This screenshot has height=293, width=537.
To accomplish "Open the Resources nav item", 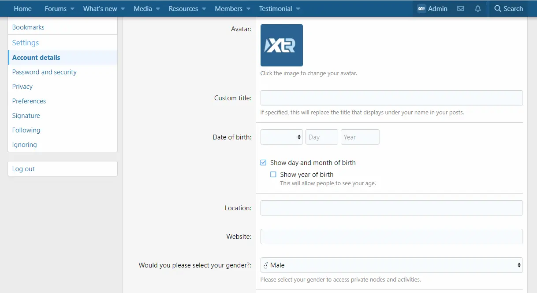I will coord(183,9).
